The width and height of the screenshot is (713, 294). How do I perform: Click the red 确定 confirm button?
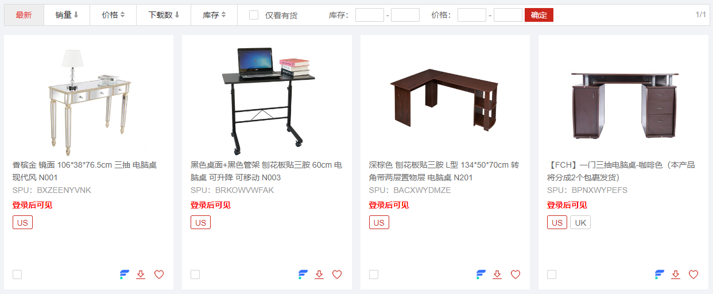coord(539,15)
